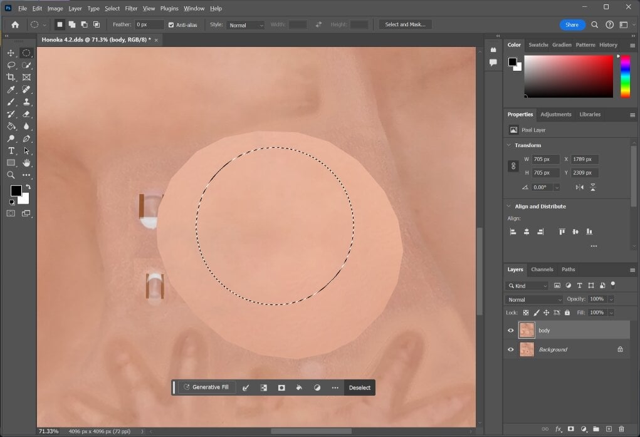640x437 pixels.
Task: Hide the body layer eye icon
Action: tap(511, 331)
